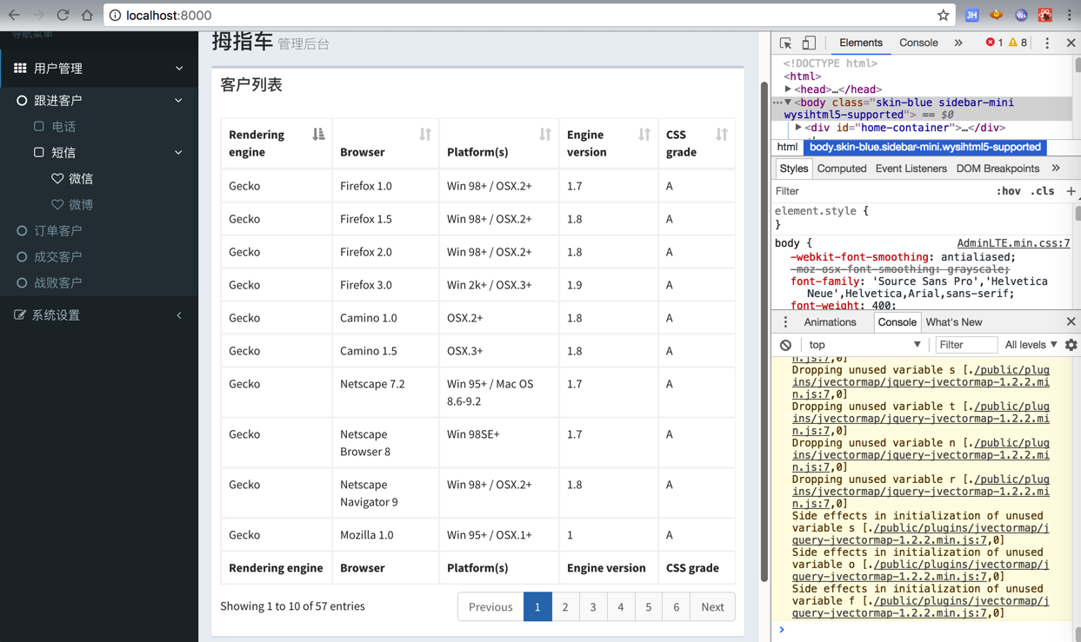Show more Styles pane tabs chevron

point(1056,169)
